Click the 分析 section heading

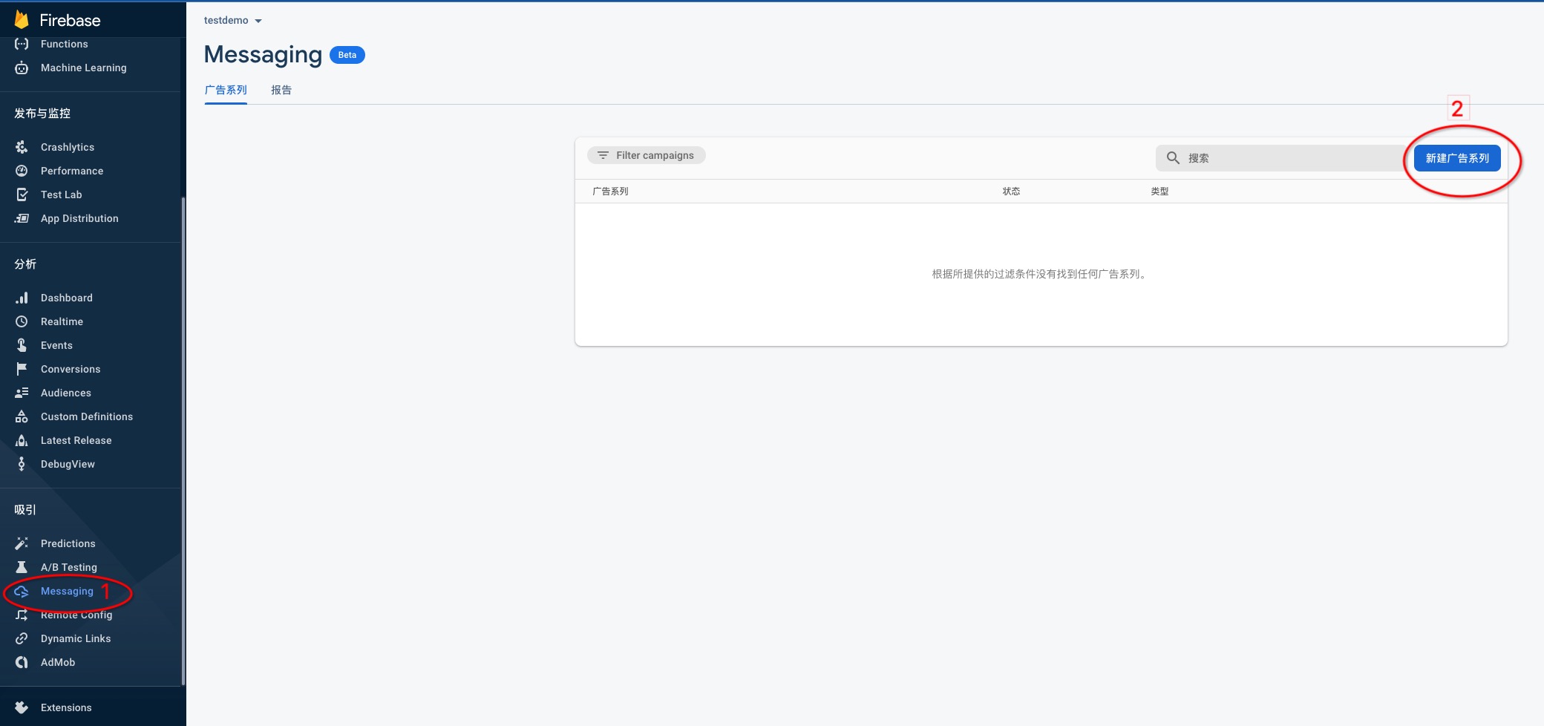pos(25,264)
